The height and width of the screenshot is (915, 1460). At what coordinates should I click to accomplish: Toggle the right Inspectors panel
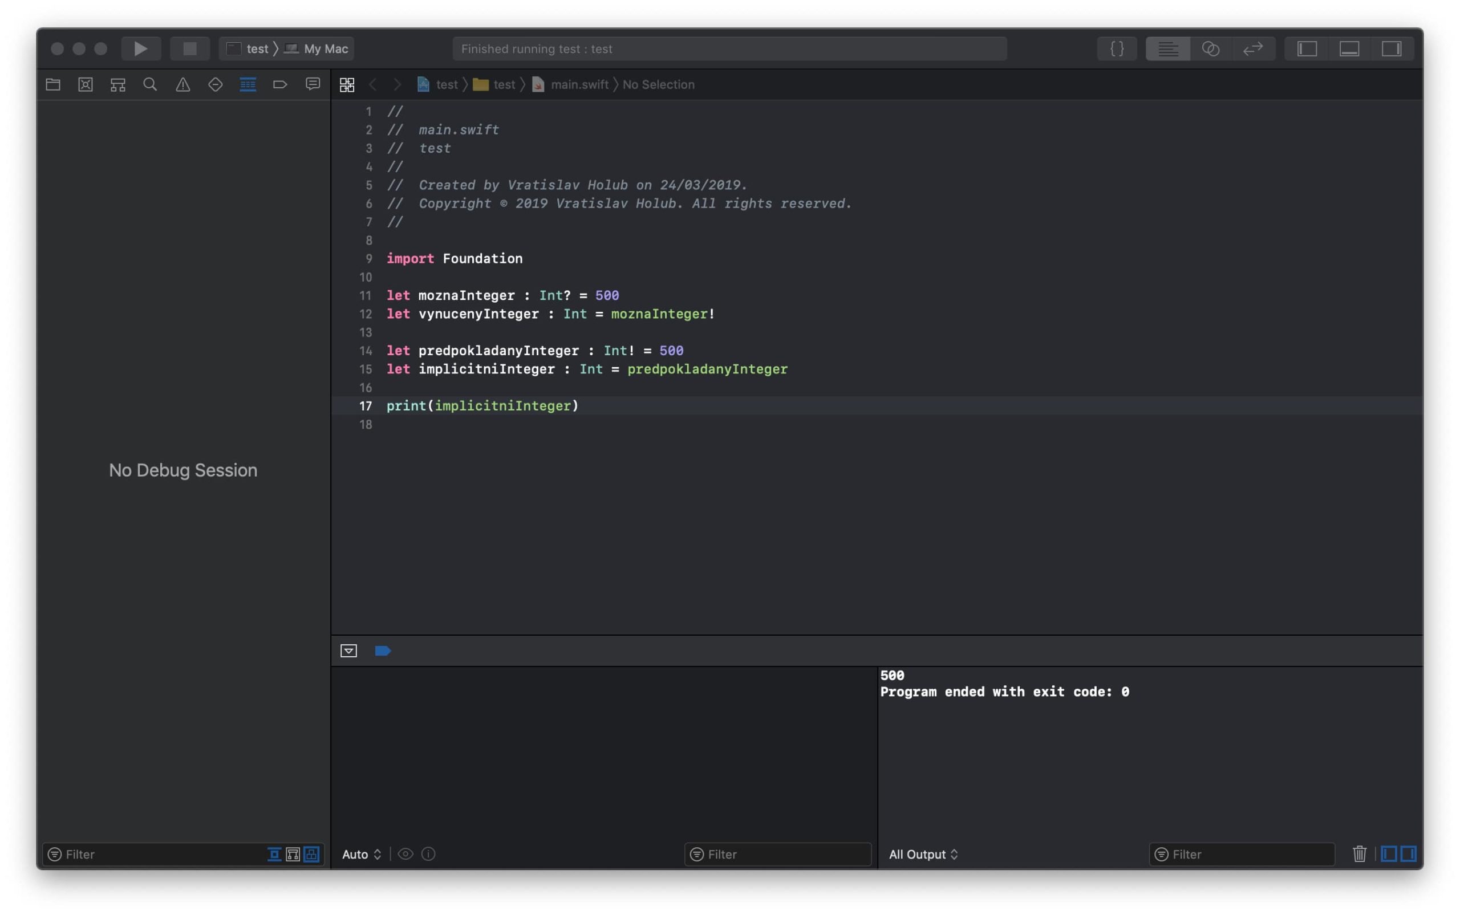[1391, 48]
